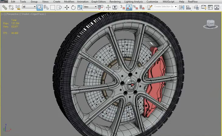Viewport: 222px width, 136px height.
Task: Open the Animation menu
Action: tap(83, 2)
